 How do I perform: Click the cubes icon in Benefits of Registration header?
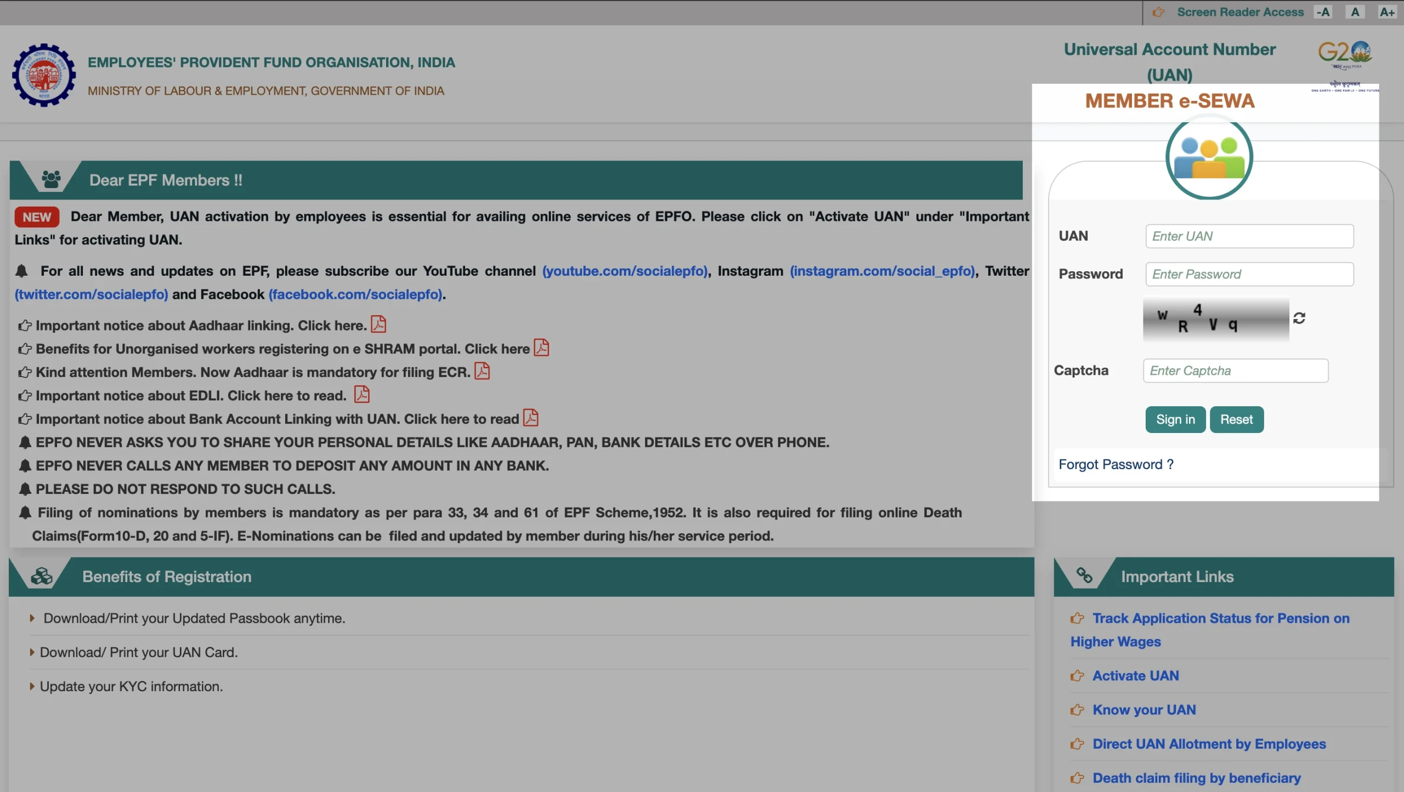(x=42, y=576)
